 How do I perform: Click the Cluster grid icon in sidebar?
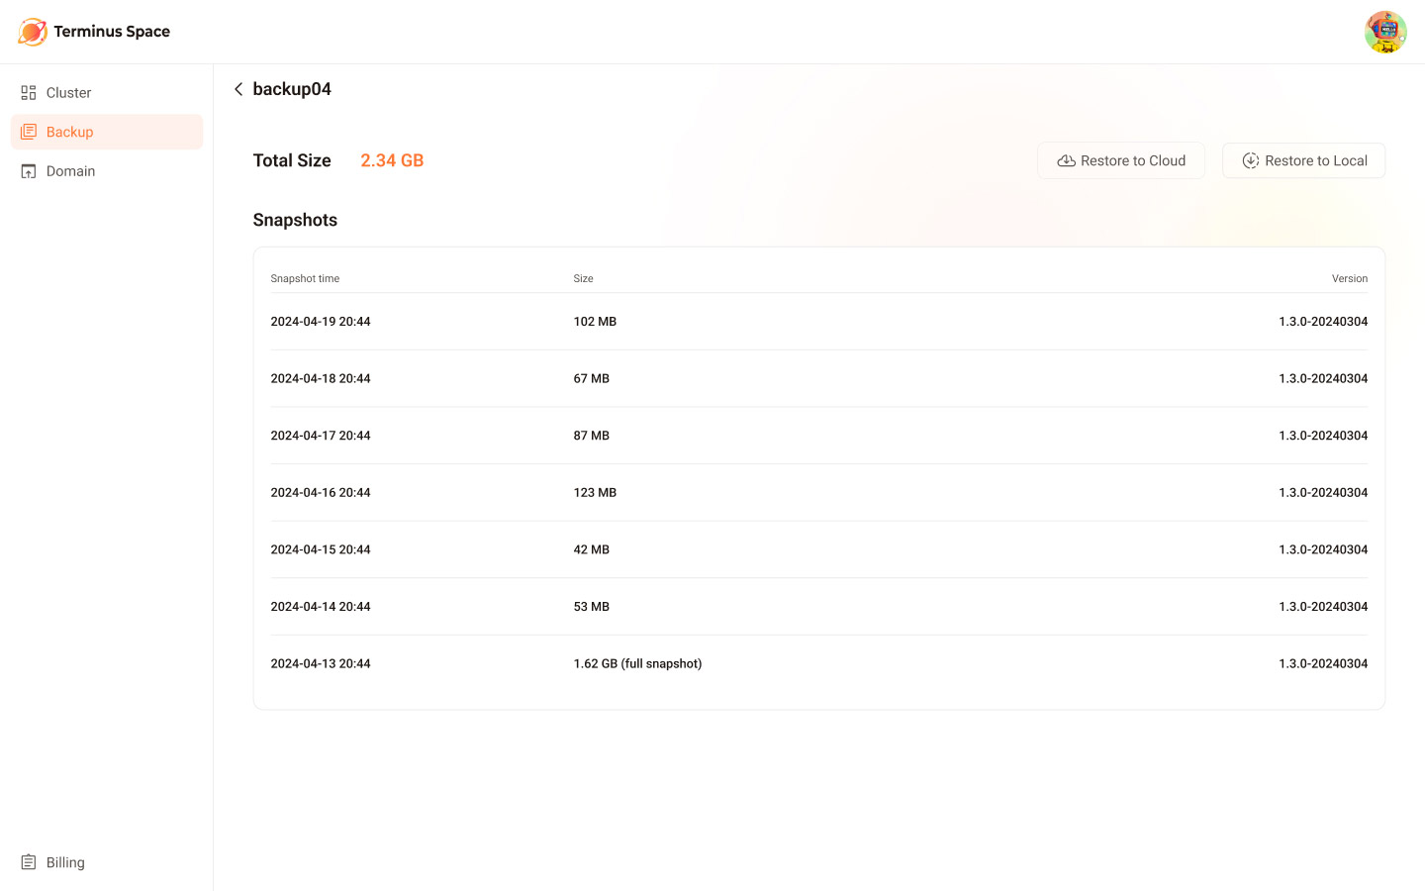point(29,93)
